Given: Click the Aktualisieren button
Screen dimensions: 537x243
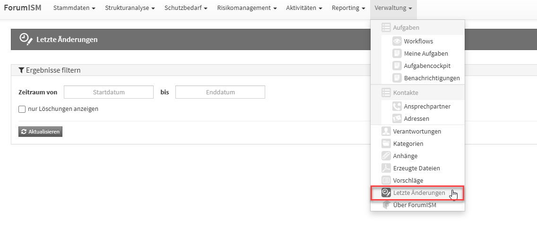Looking at the screenshot, I should pyautogui.click(x=40, y=132).
